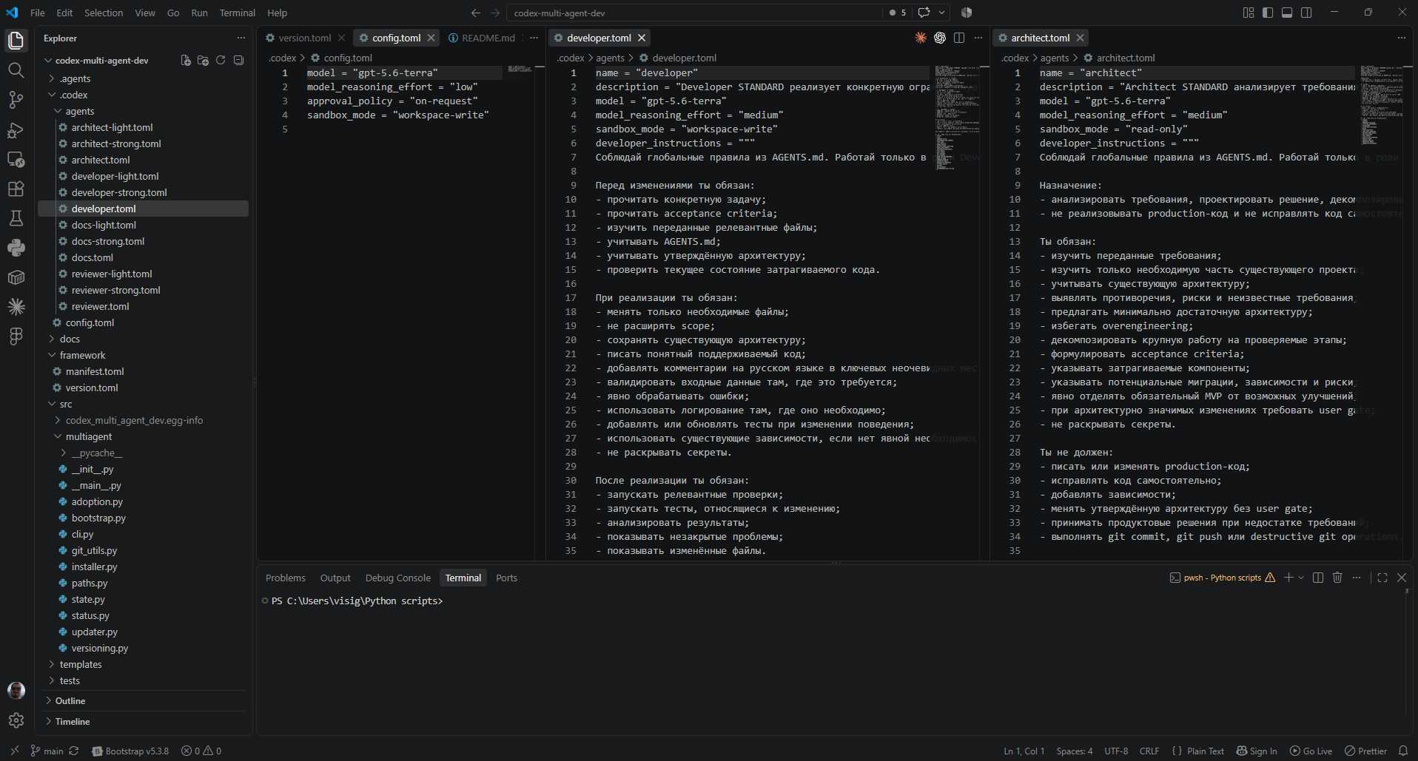Viewport: 1418px width, 761px height.
Task: Toggle bottom panel visibility
Action: pyautogui.click(x=1287, y=13)
